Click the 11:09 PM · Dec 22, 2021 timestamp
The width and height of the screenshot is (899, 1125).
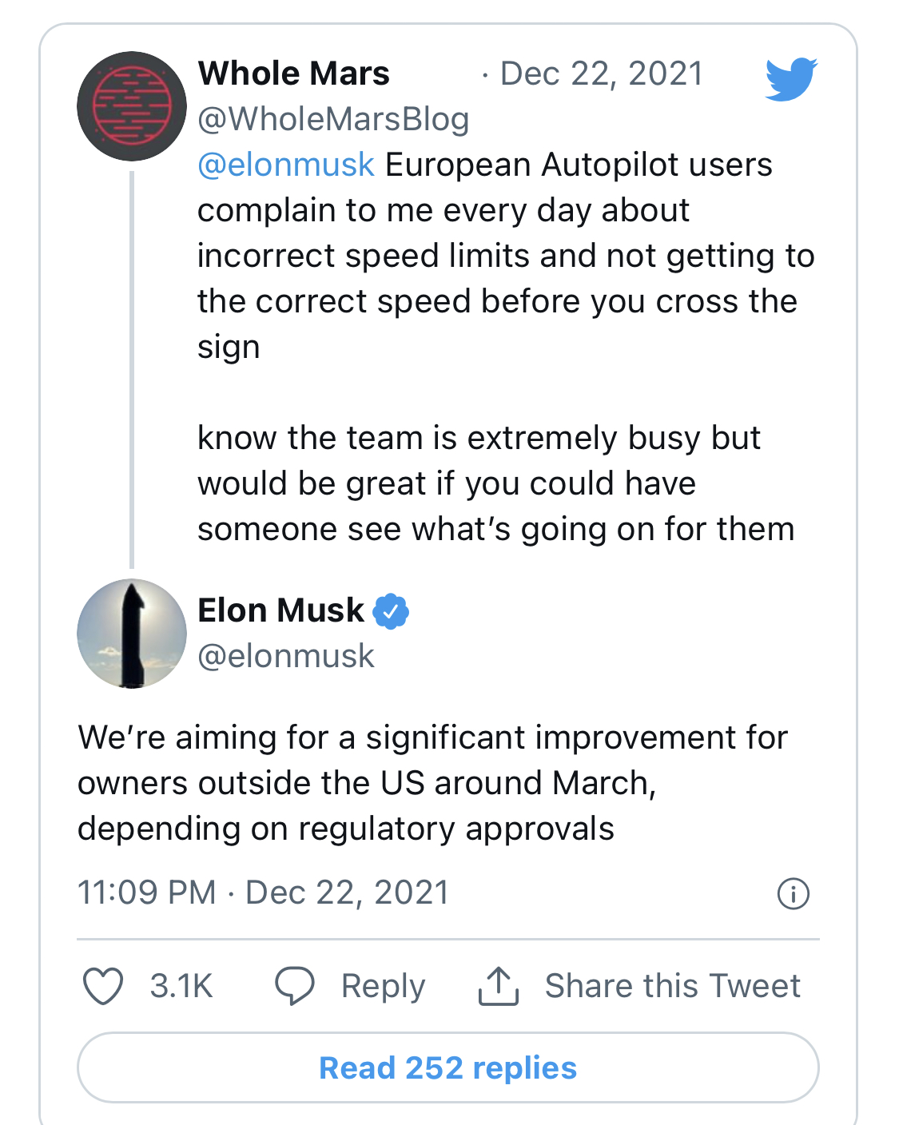pos(264,892)
